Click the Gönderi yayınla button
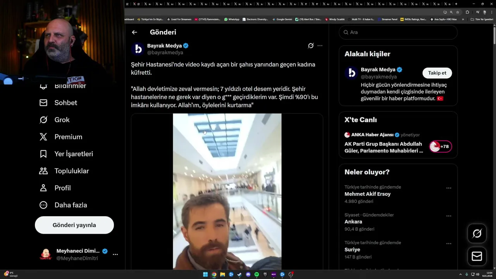The width and height of the screenshot is (496, 279). point(74,225)
